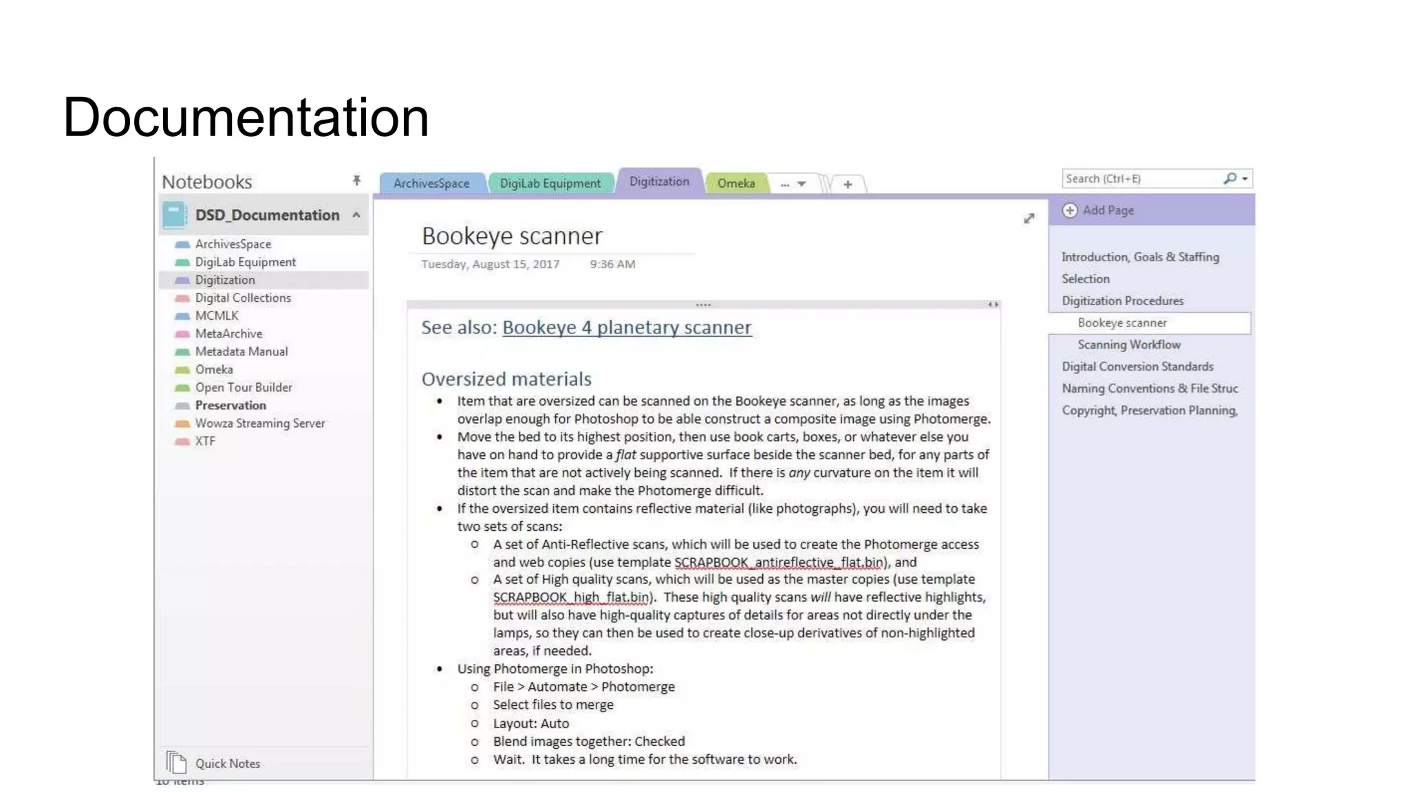This screenshot has height=792, width=1409.
Task: Click the Layout: Auto line
Action: pos(530,723)
